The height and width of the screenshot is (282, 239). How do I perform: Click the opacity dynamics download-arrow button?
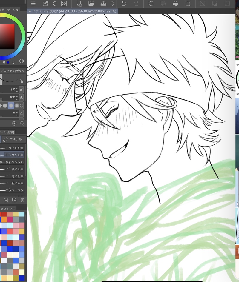[21, 98]
